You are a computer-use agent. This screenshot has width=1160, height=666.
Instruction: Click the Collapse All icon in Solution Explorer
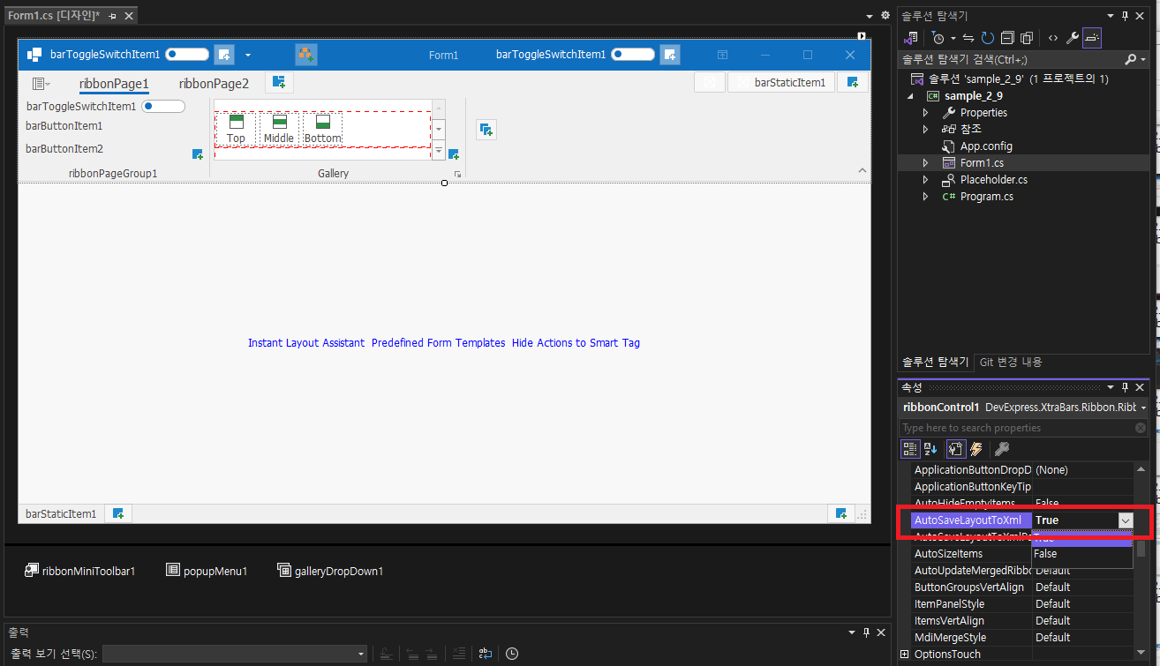coord(1007,38)
